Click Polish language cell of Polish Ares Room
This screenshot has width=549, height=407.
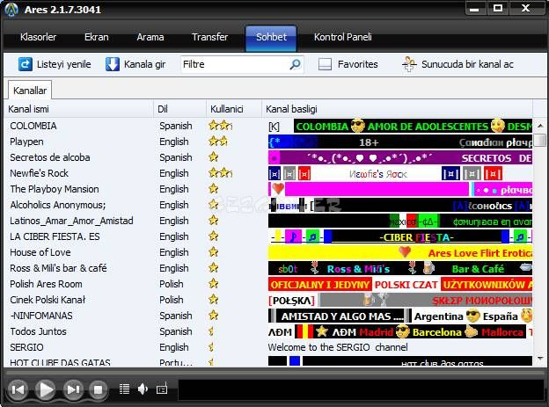coord(172,284)
